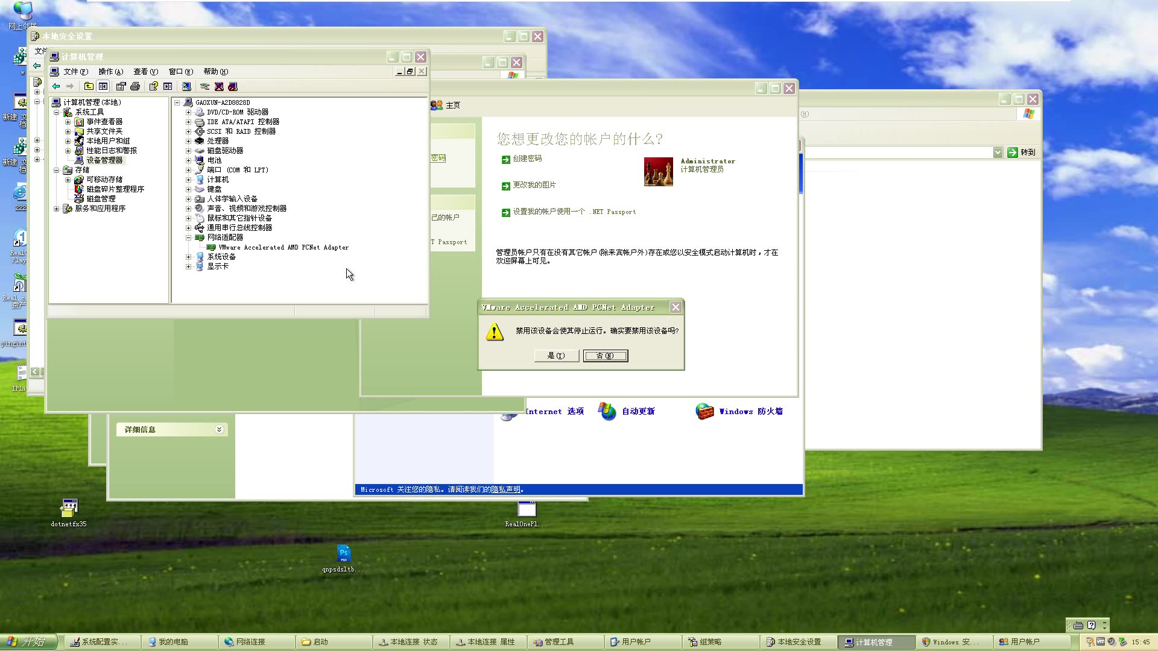
Task: Click the 创建密码 link
Action: click(527, 159)
